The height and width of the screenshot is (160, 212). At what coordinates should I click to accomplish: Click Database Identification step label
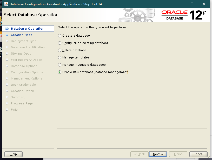click(x=28, y=47)
